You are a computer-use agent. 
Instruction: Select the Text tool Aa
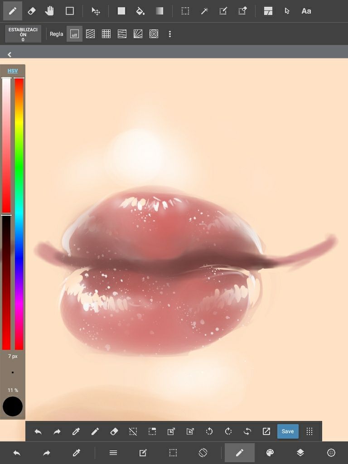(306, 11)
